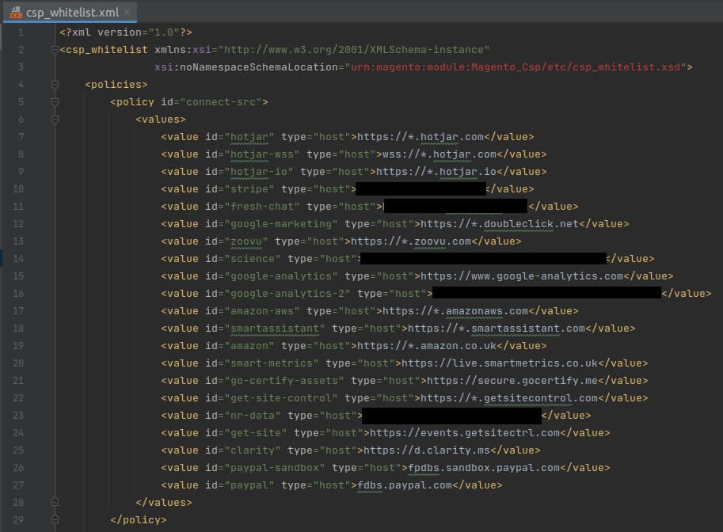The image size is (723, 532).
Task: Close the csp_whitelist.xml tab
Action: pos(127,13)
